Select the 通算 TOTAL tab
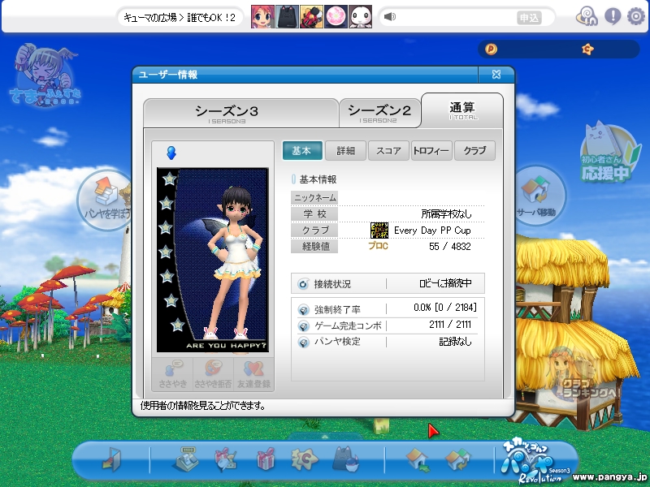The image size is (650, 487). click(462, 110)
